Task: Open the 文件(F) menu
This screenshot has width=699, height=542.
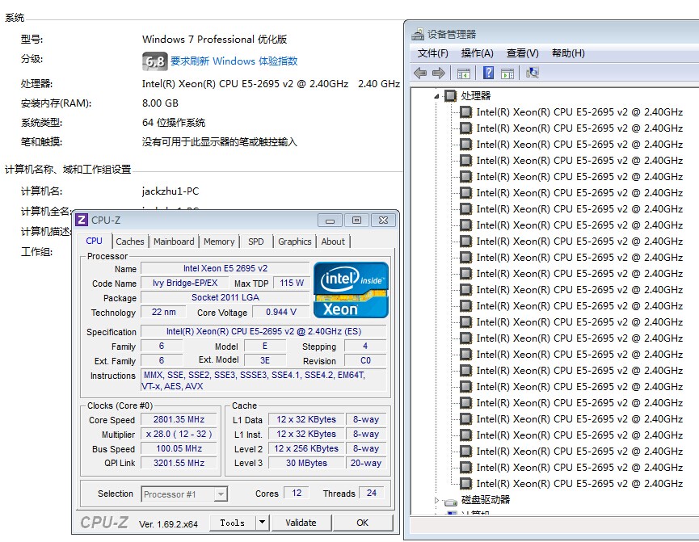Action: click(x=432, y=53)
